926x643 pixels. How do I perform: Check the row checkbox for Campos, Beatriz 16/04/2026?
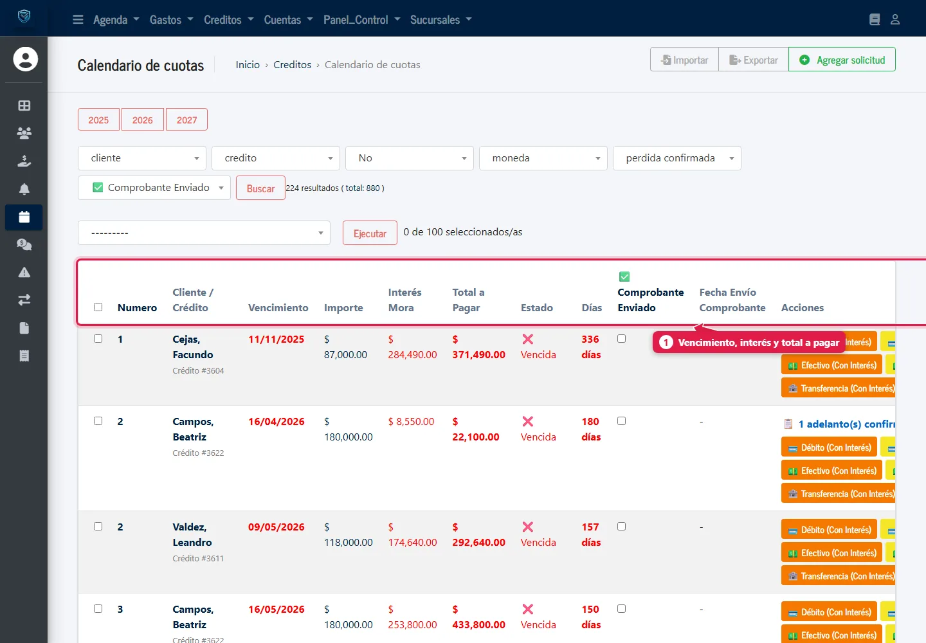click(98, 421)
